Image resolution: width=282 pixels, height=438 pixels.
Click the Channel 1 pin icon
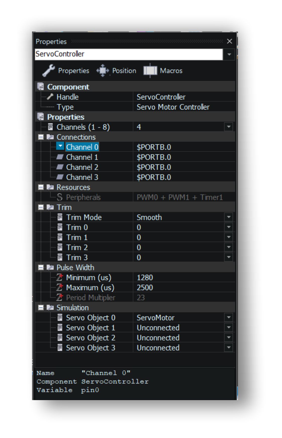pyautogui.click(x=60, y=157)
